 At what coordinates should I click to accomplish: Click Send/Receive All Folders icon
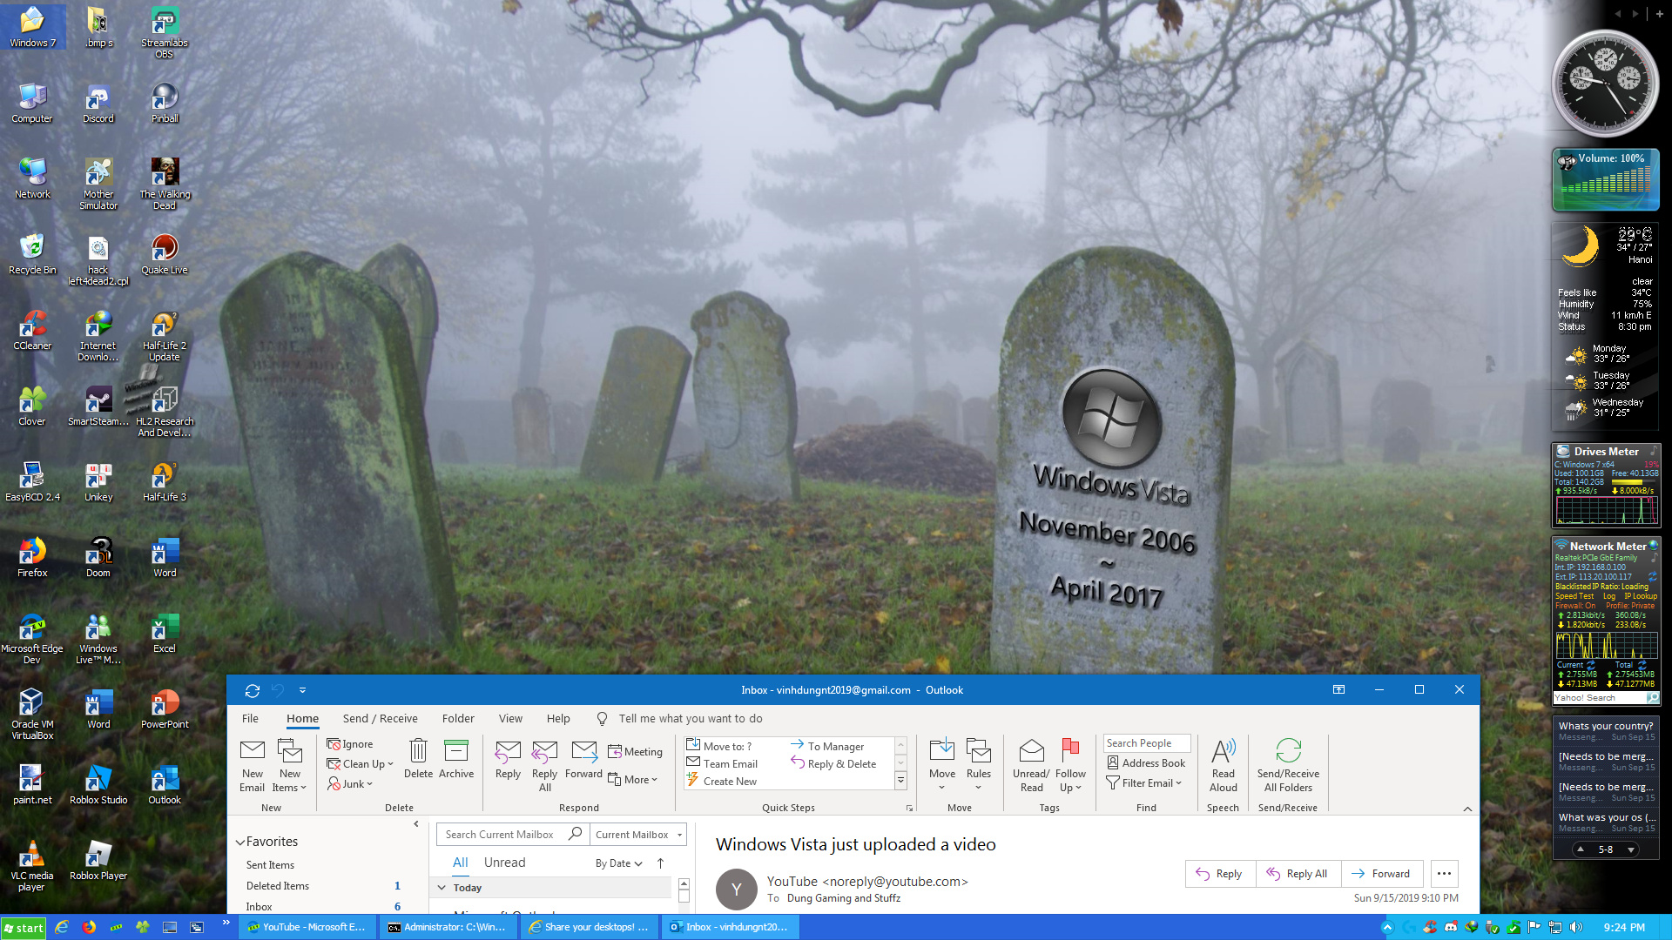(x=1288, y=750)
